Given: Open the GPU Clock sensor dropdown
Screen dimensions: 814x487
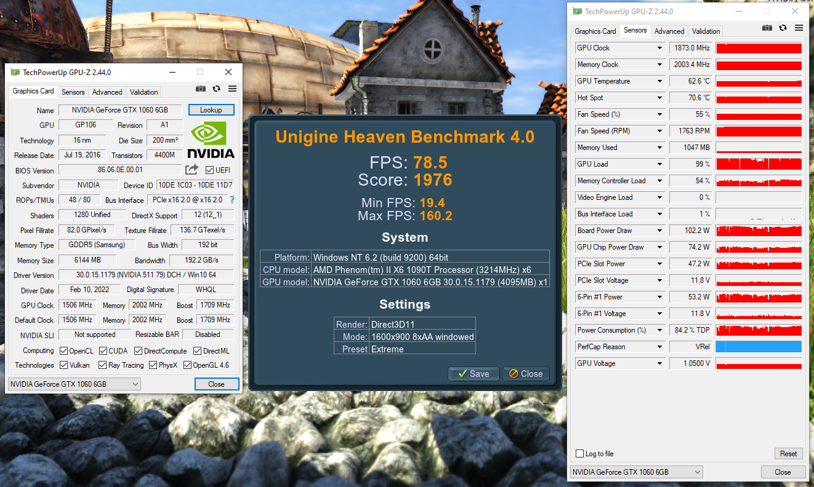Looking at the screenshot, I should (x=659, y=48).
